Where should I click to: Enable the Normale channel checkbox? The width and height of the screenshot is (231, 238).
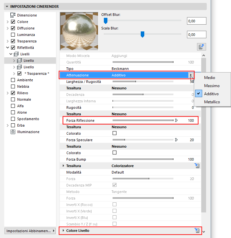coord(13,99)
